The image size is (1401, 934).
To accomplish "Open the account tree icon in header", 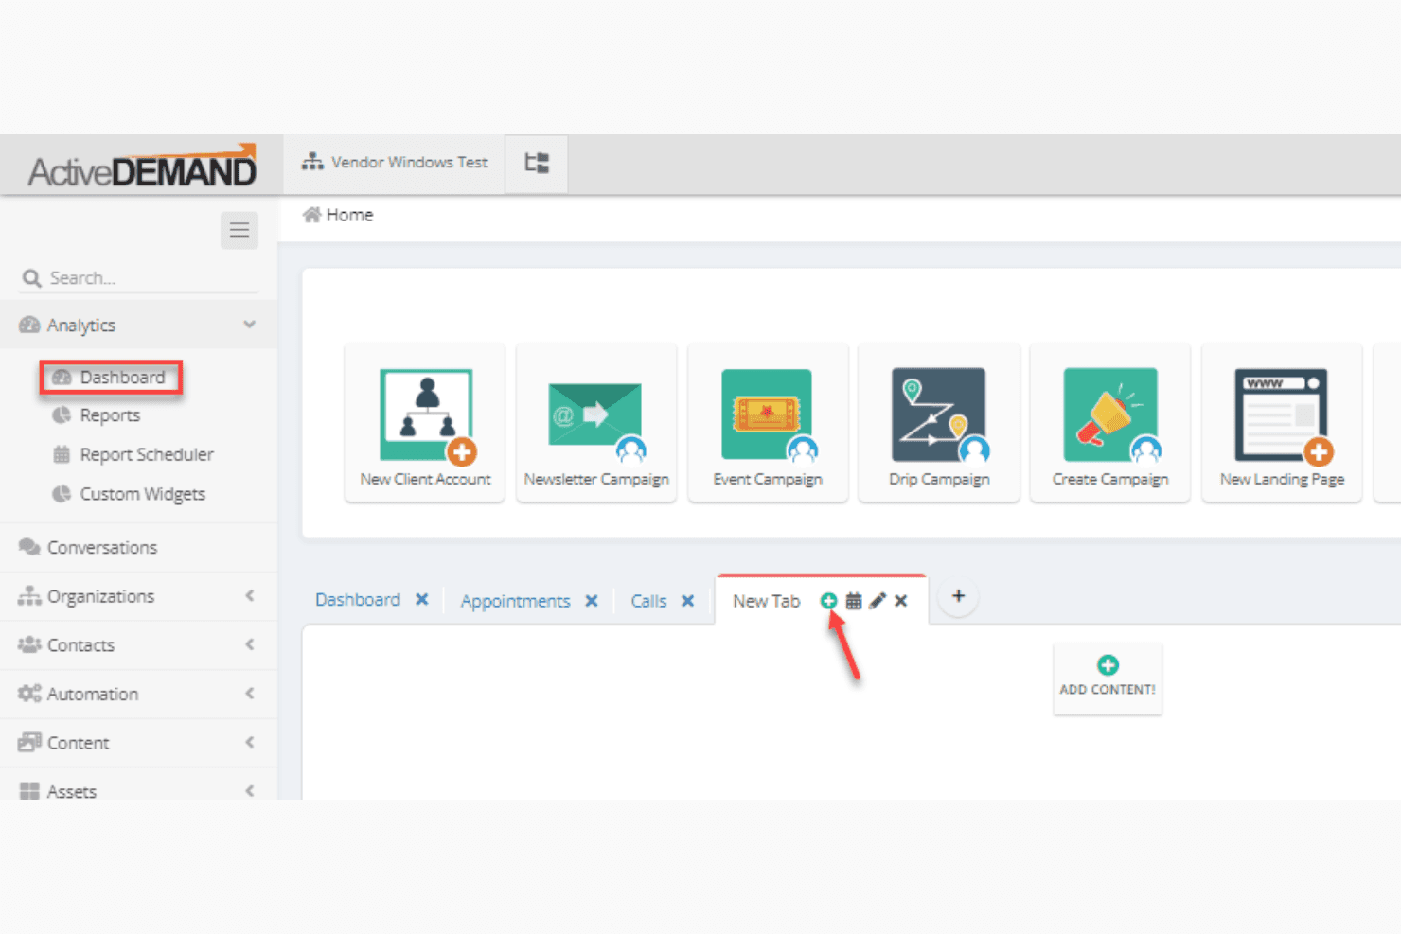I will pyautogui.click(x=537, y=163).
